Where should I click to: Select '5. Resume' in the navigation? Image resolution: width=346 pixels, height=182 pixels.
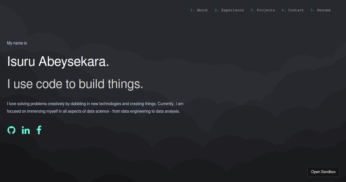[x=321, y=10]
